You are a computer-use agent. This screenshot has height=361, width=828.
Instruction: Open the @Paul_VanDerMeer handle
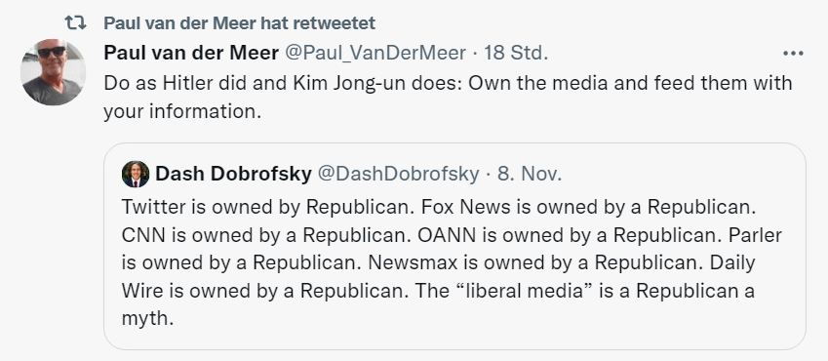click(375, 53)
